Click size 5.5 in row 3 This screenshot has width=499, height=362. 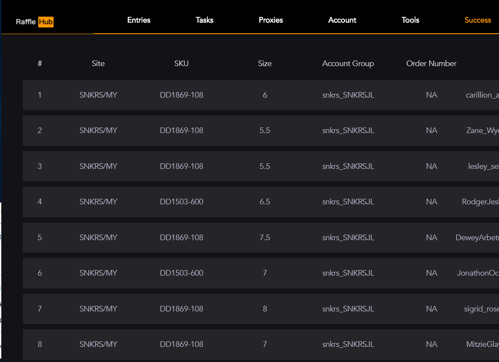(265, 166)
